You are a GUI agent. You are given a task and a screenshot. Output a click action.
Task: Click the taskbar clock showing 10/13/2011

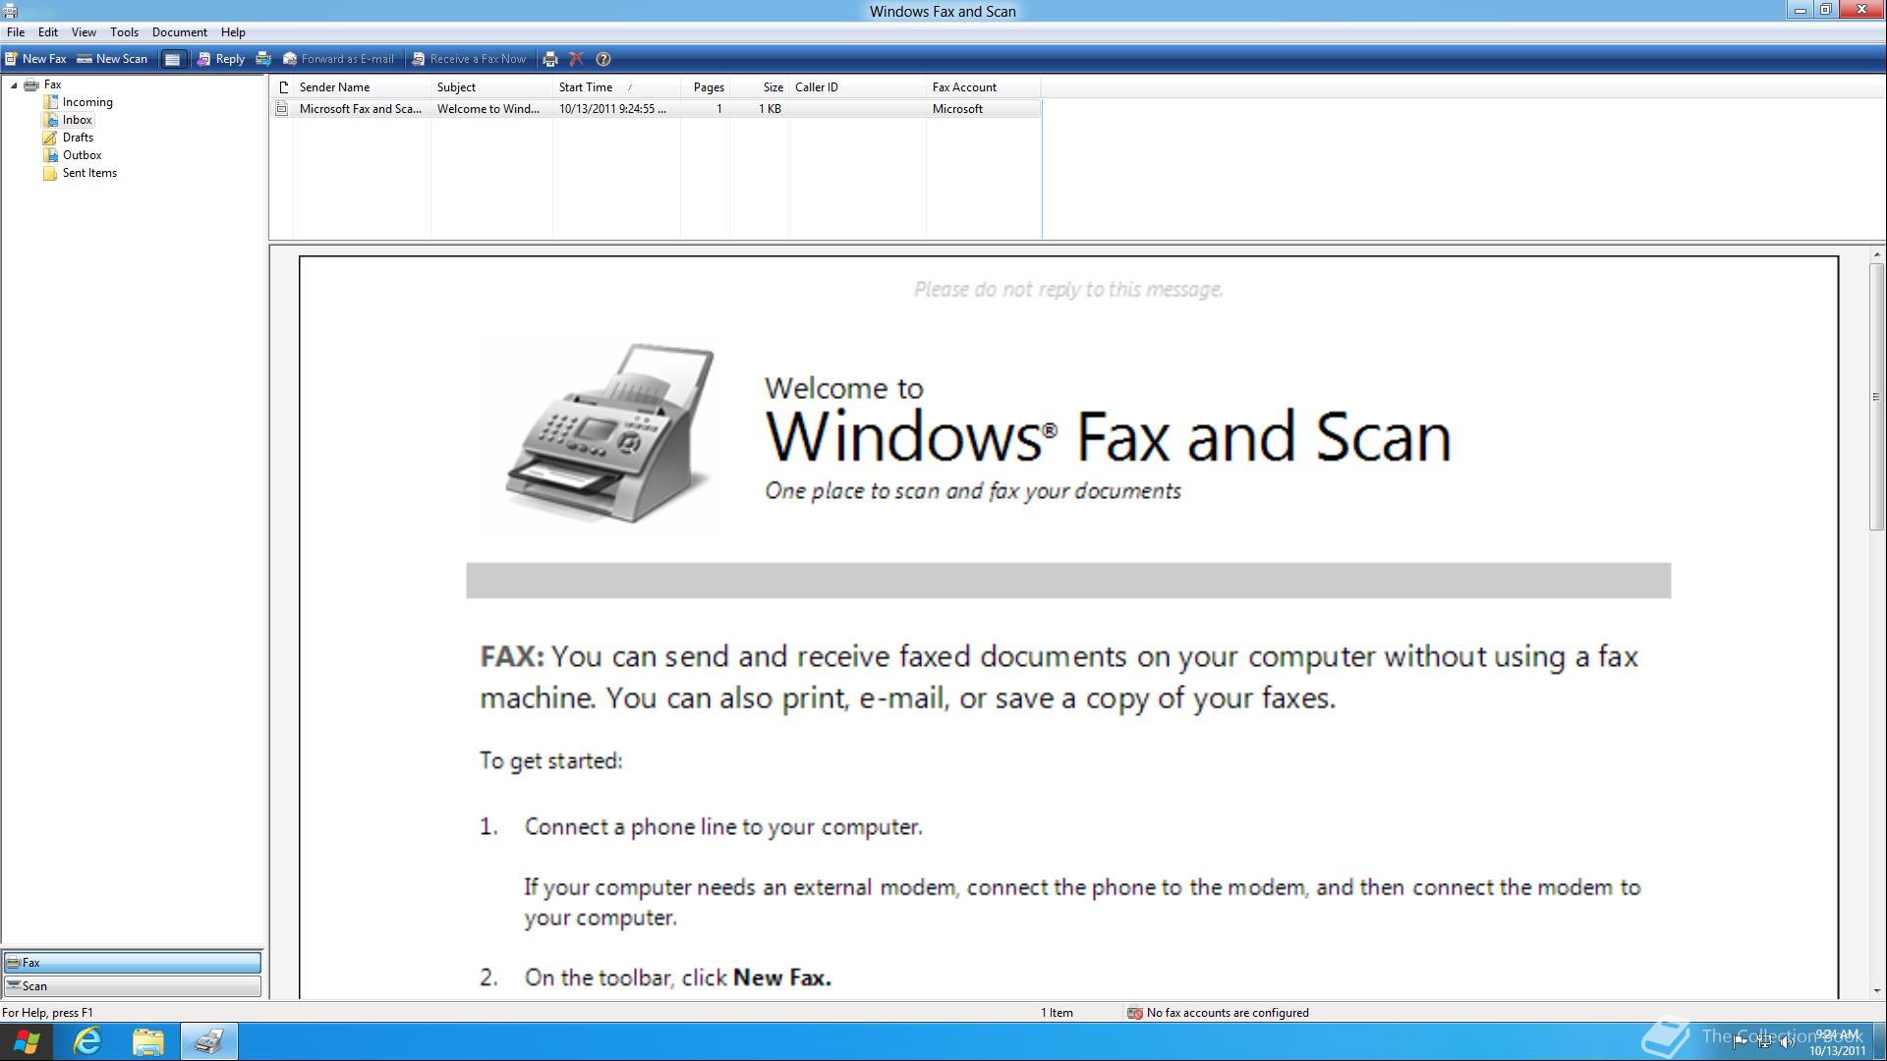coord(1837,1042)
